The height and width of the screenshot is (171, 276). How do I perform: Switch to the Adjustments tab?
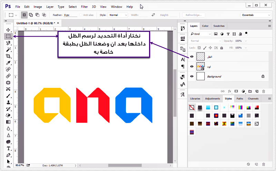click(213, 99)
